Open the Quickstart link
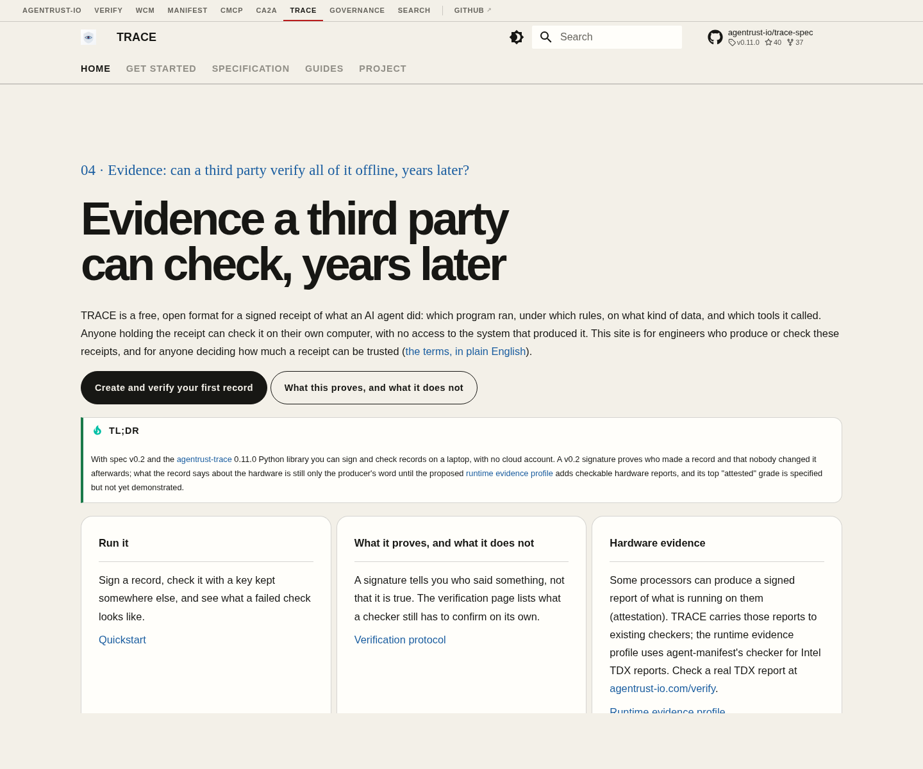Screen dimensions: 923x769 [122, 640]
